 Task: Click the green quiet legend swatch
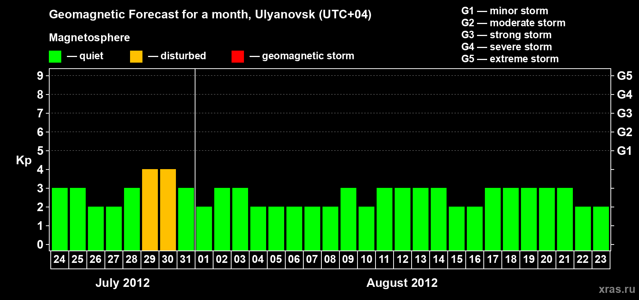pos(55,57)
